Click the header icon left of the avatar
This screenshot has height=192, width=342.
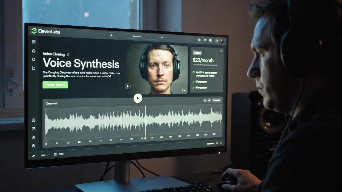216,41
